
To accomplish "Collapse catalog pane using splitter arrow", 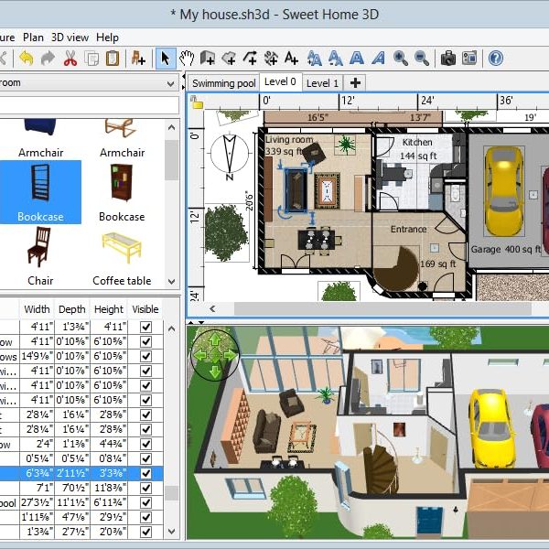I will click(x=184, y=74).
